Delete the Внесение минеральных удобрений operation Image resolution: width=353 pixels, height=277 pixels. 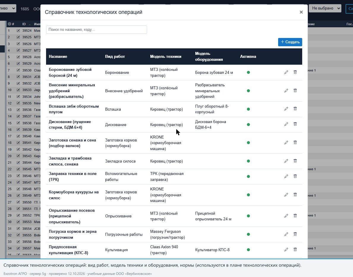tap(295, 90)
